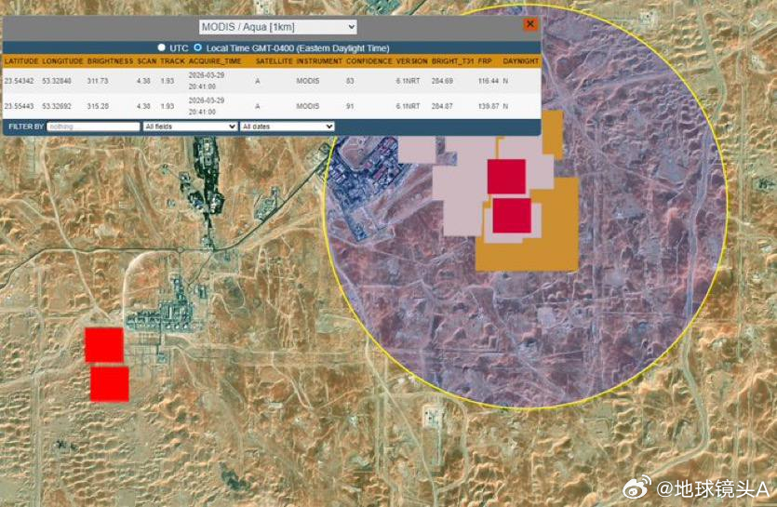Viewport: 777px width, 507px height.
Task: Sort by the FRP column header
Action: 485,61
